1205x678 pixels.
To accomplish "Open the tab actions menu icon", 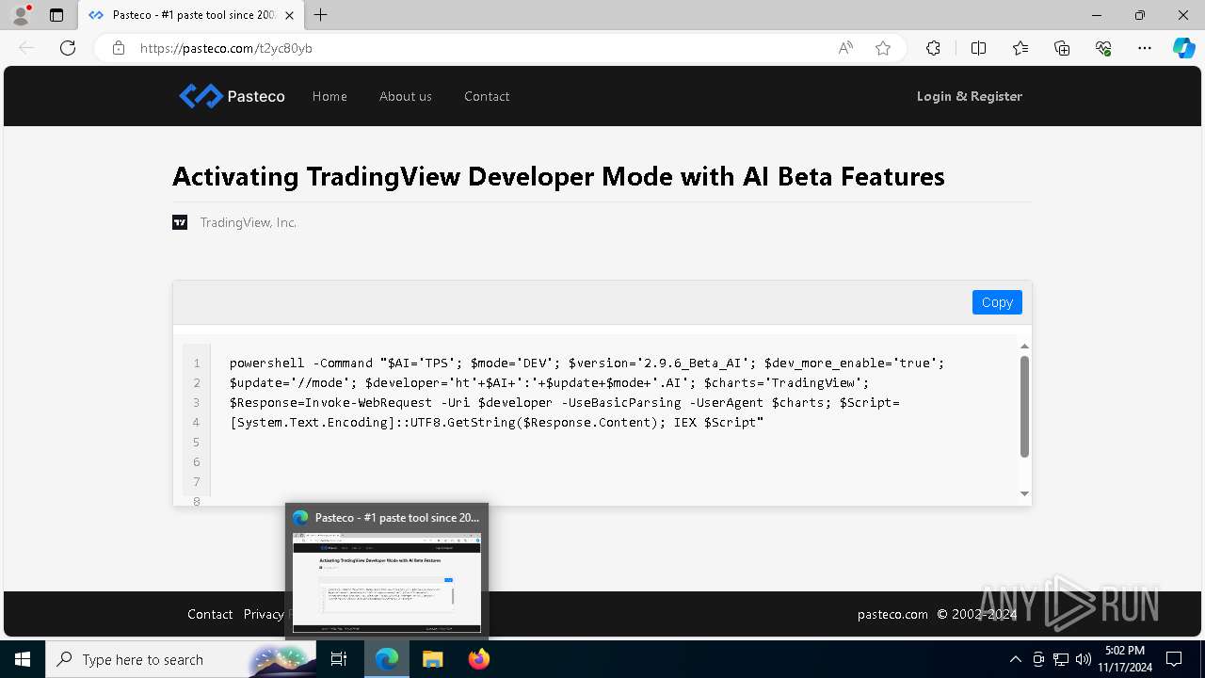I will coord(56,15).
